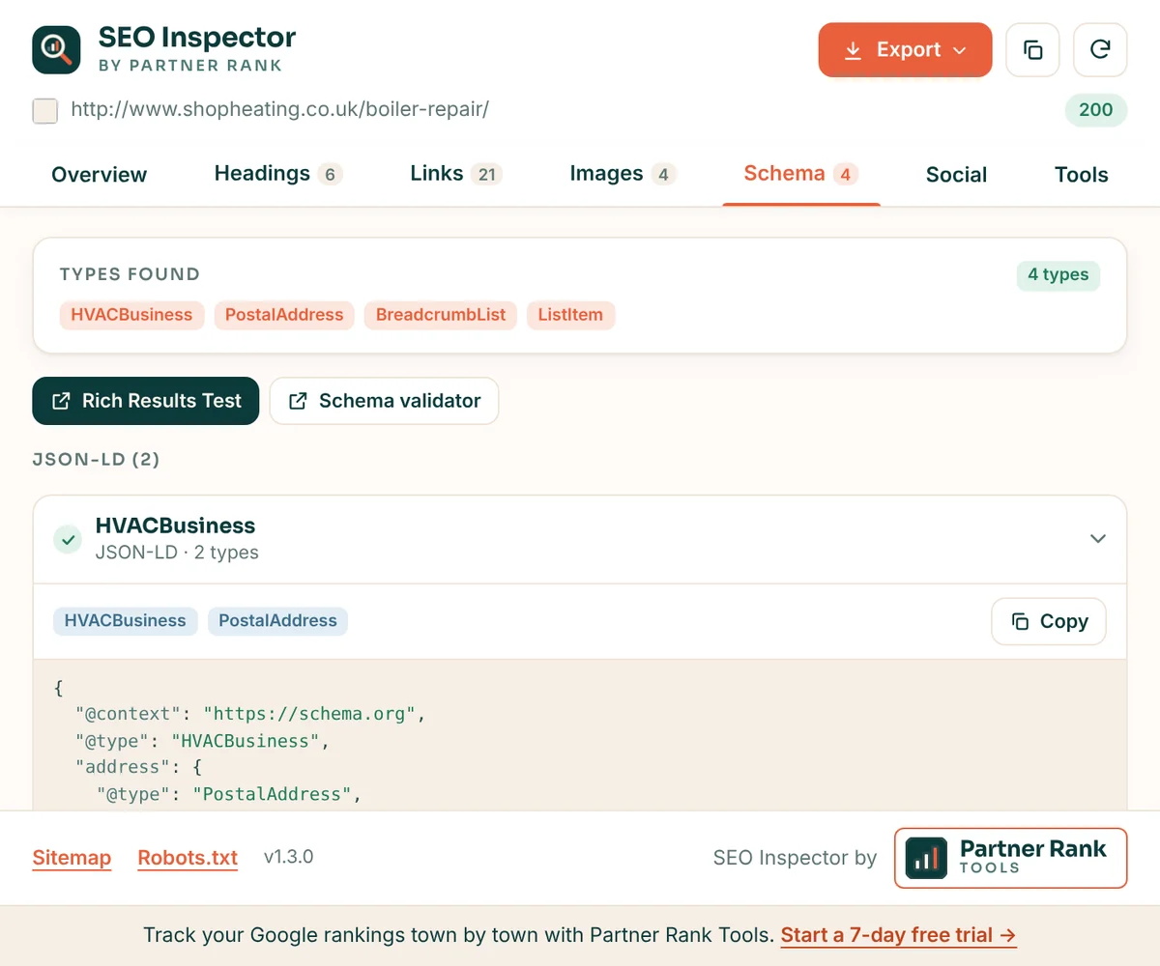Switch to the Headings tab

click(278, 174)
